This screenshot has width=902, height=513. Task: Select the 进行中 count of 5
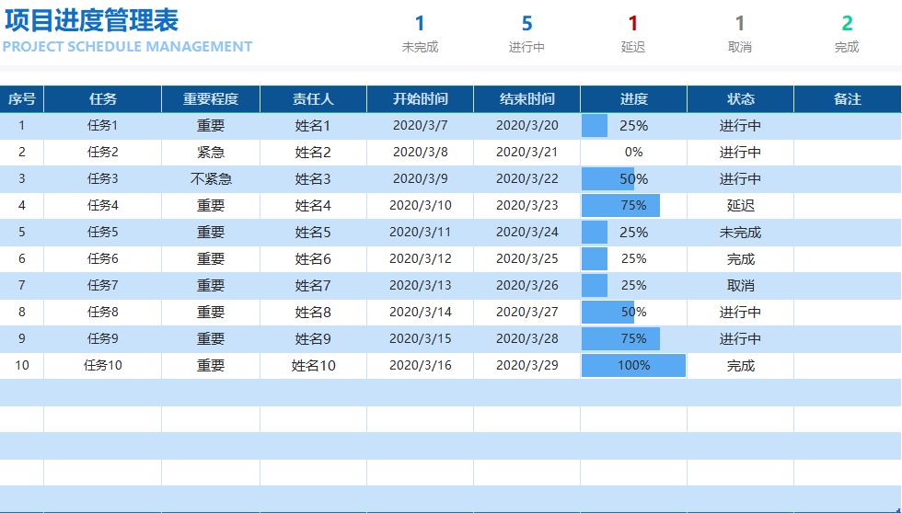pos(526,34)
